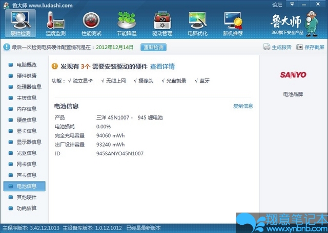Screen dimensions: 328x233
Task: Click the 复制信息 copy info link
Action: point(243,106)
